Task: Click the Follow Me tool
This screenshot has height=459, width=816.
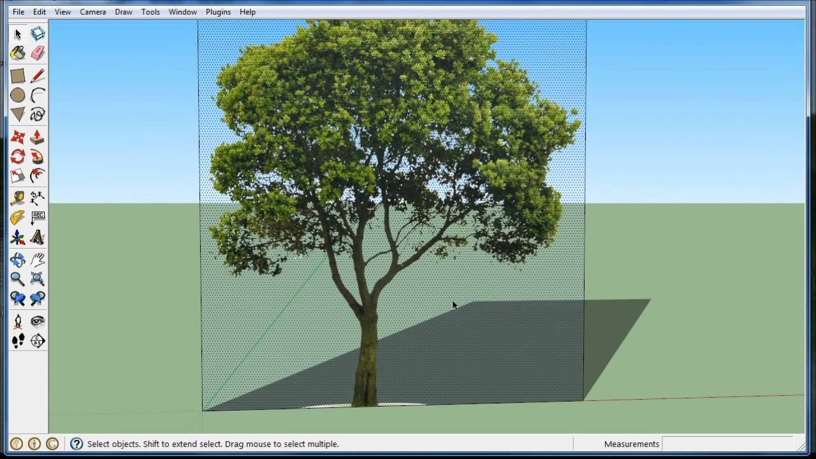Action: click(38, 156)
